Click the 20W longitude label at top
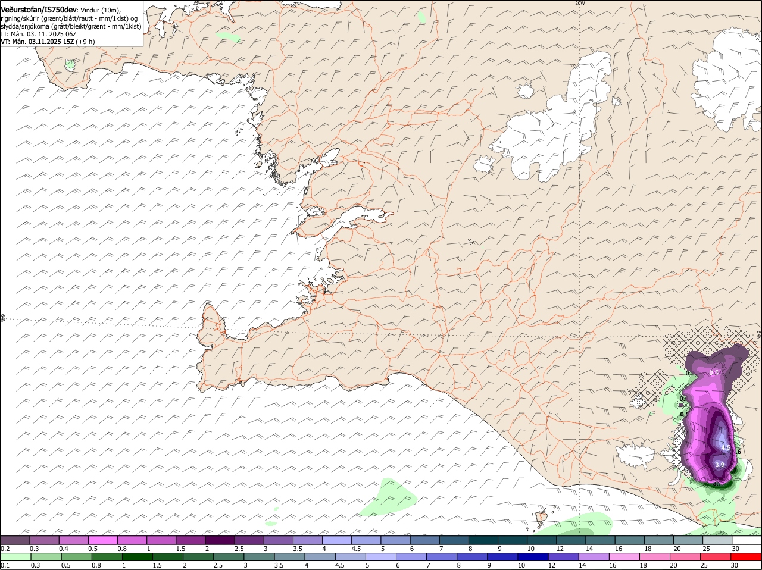The height and width of the screenshot is (570, 762). click(580, 3)
